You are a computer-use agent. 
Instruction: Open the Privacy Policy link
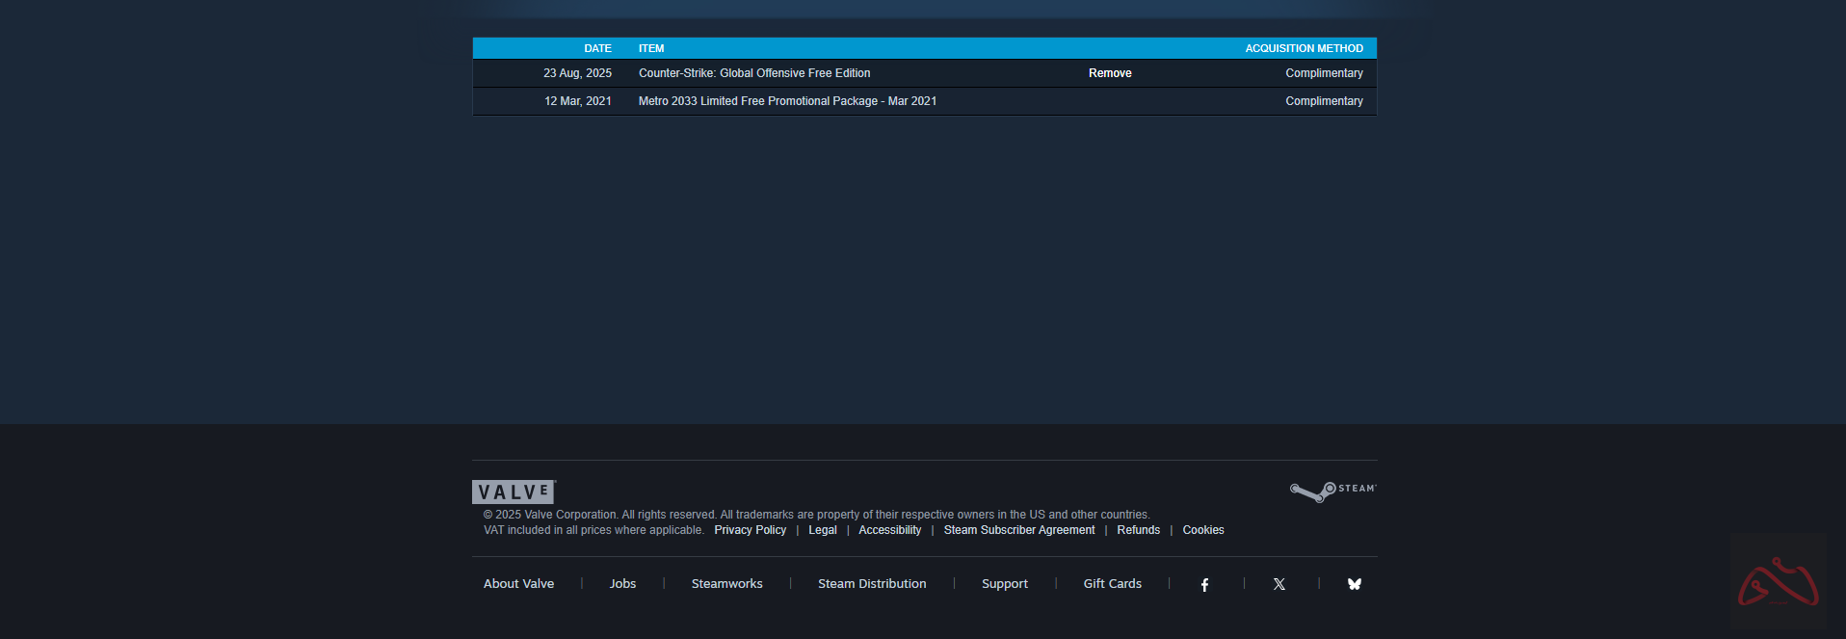750,530
